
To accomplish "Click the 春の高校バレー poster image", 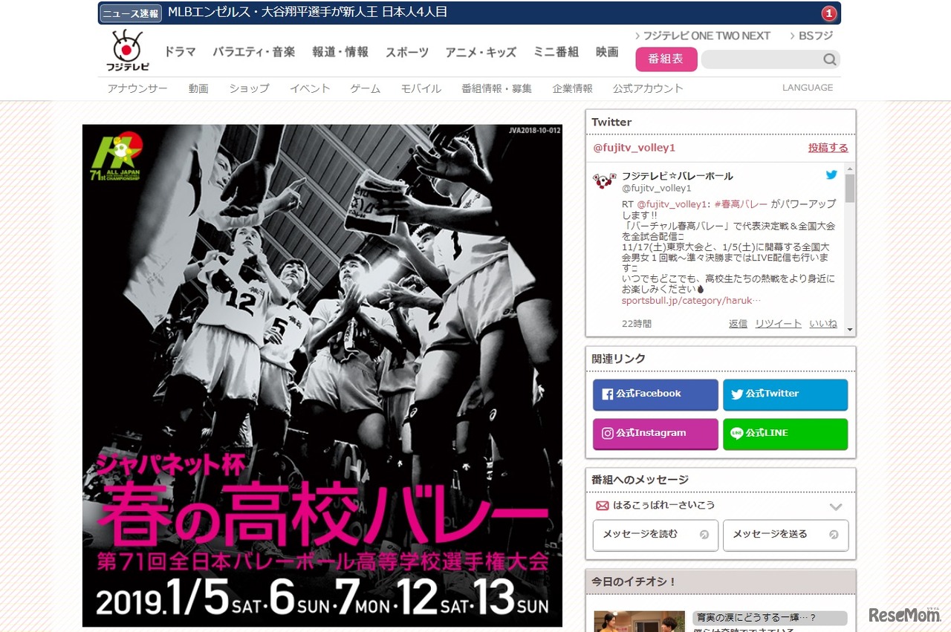I will 322,376.
